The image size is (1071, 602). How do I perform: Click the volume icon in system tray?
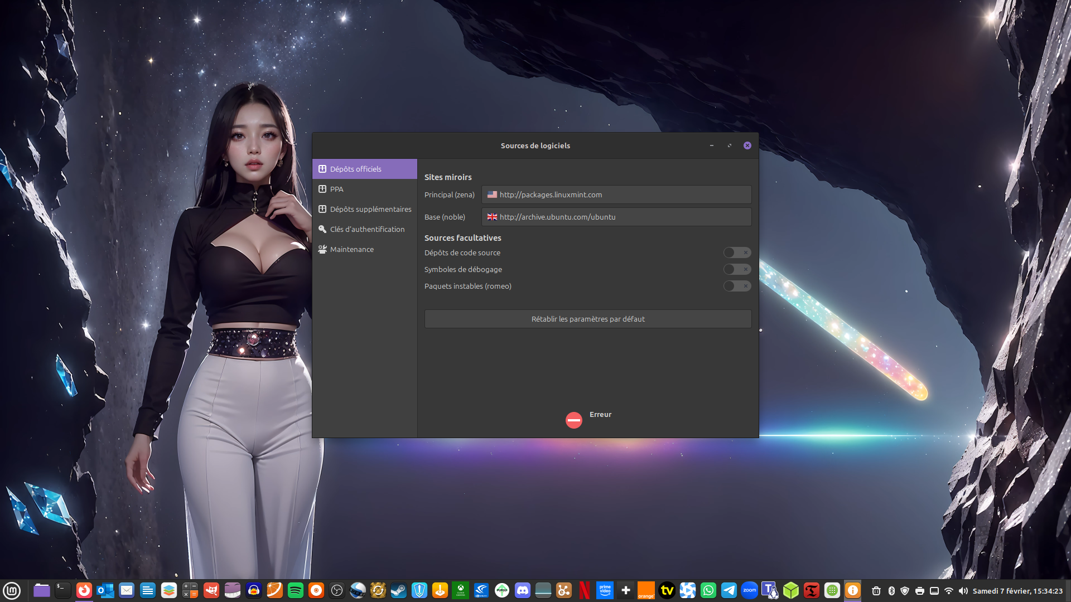coord(963,591)
